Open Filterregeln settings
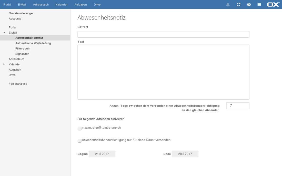Screen dimensions: 282x176 23,48
